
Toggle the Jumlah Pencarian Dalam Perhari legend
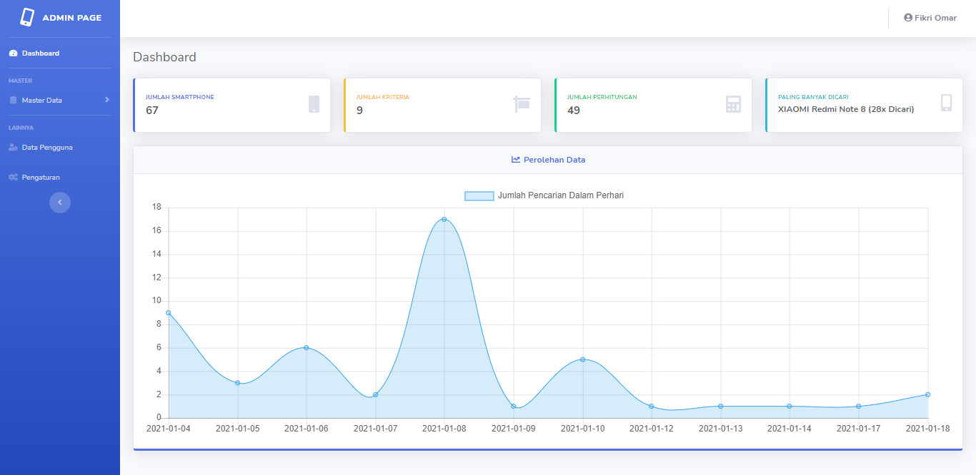(x=544, y=195)
